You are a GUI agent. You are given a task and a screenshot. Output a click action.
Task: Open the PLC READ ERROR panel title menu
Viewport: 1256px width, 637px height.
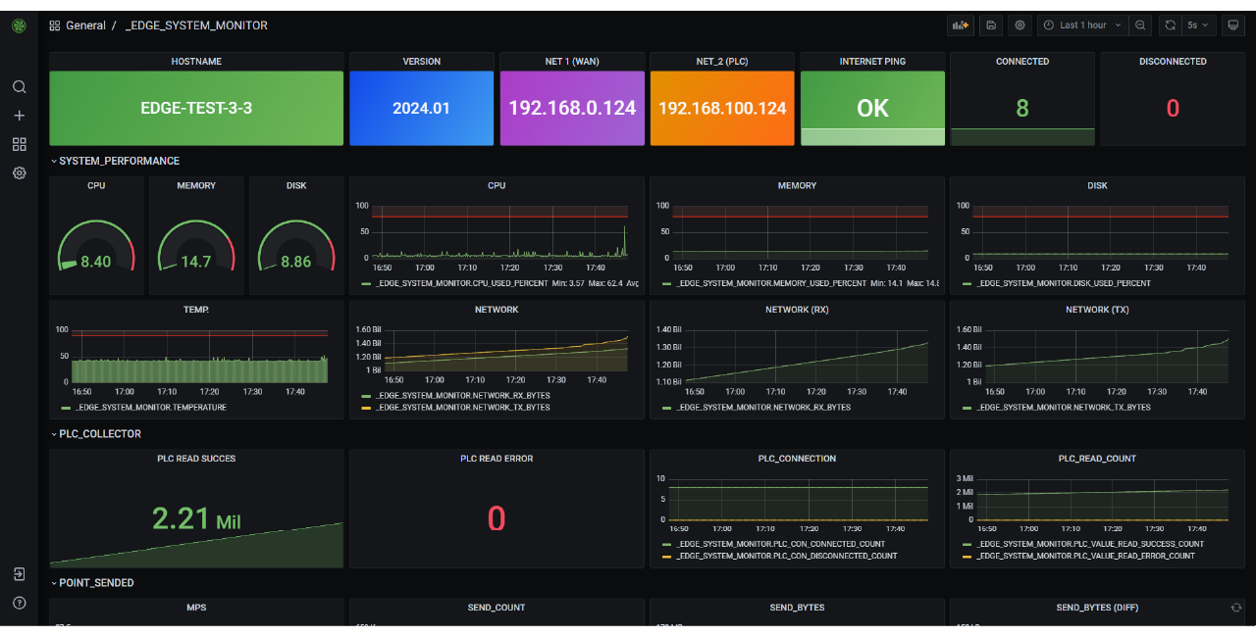497,459
